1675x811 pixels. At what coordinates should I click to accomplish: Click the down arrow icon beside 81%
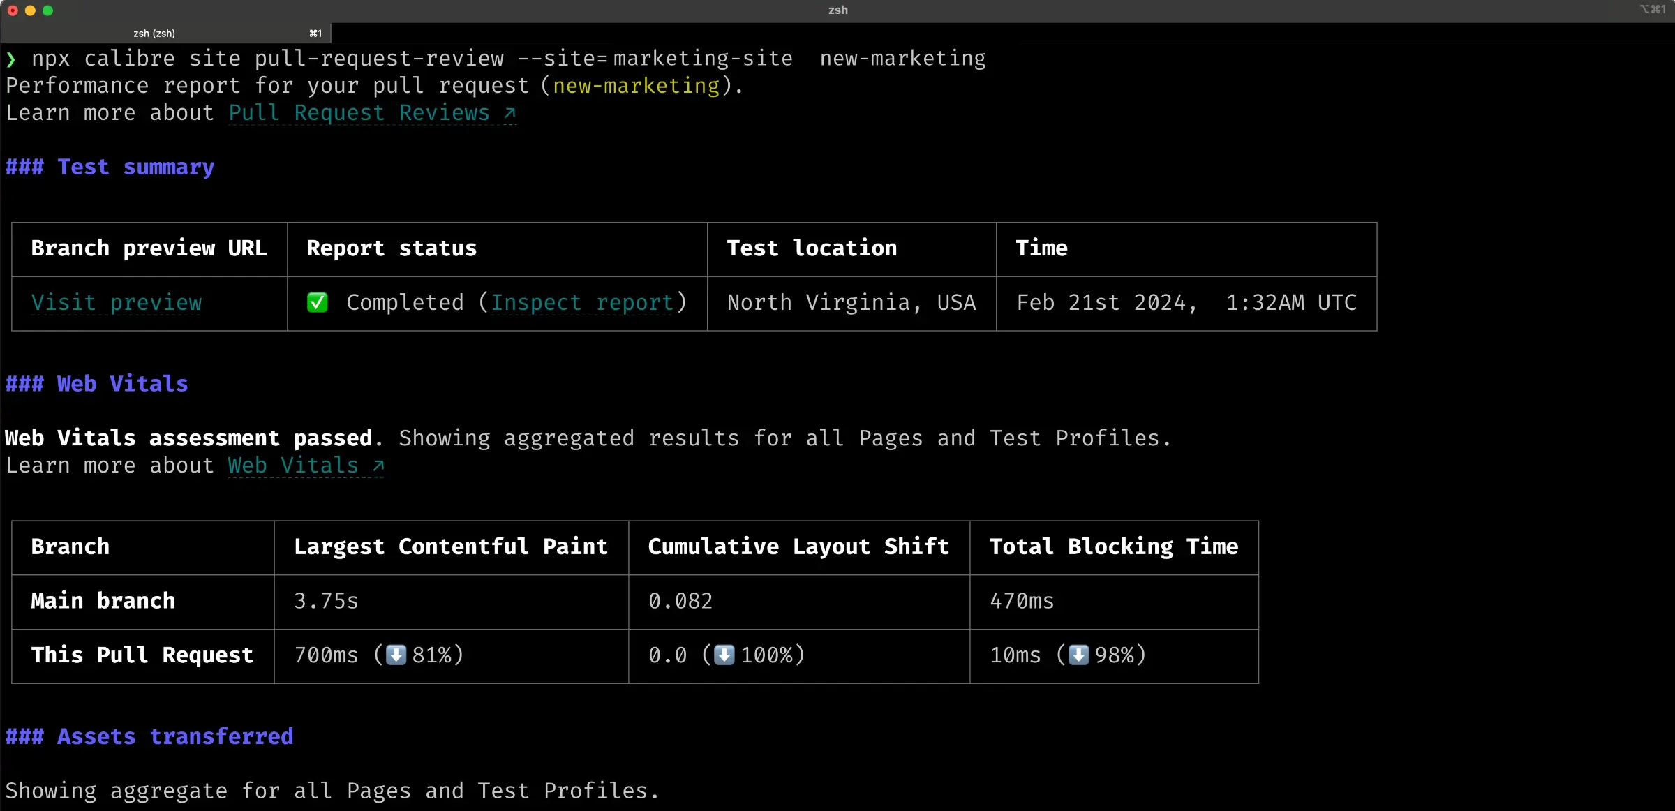click(396, 655)
